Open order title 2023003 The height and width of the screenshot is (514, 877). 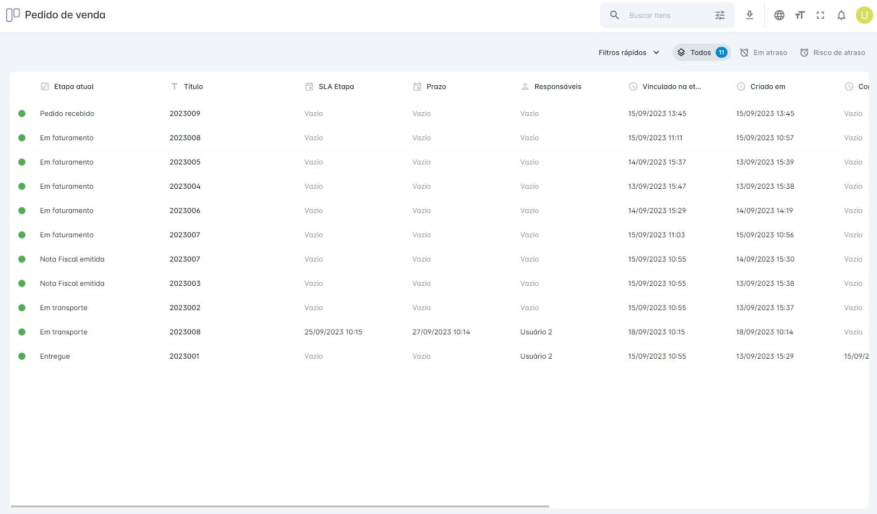point(185,283)
